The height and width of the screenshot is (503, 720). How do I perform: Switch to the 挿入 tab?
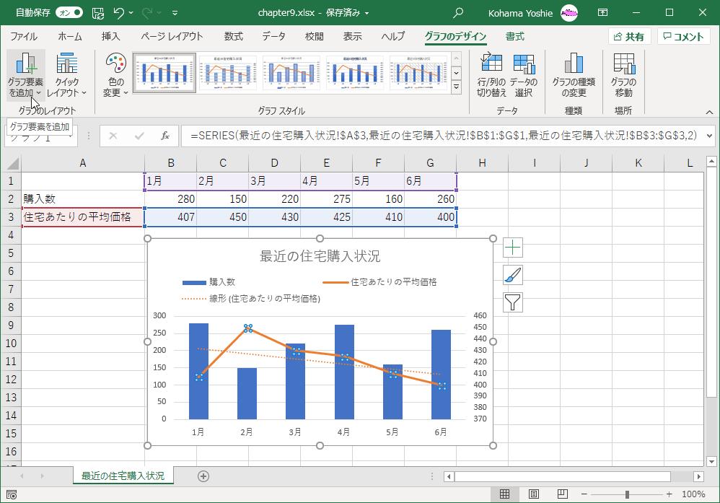pos(110,36)
